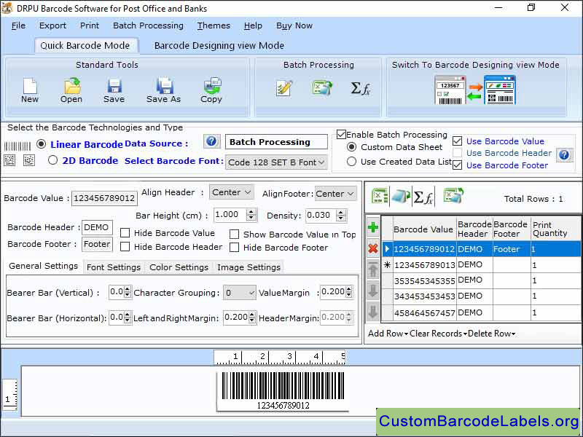This screenshot has height=437, width=583.
Task: Copy the barcode using the Copy icon
Action: click(211, 86)
